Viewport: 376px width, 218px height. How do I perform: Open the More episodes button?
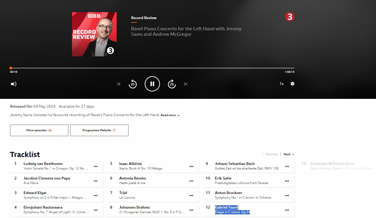point(39,130)
